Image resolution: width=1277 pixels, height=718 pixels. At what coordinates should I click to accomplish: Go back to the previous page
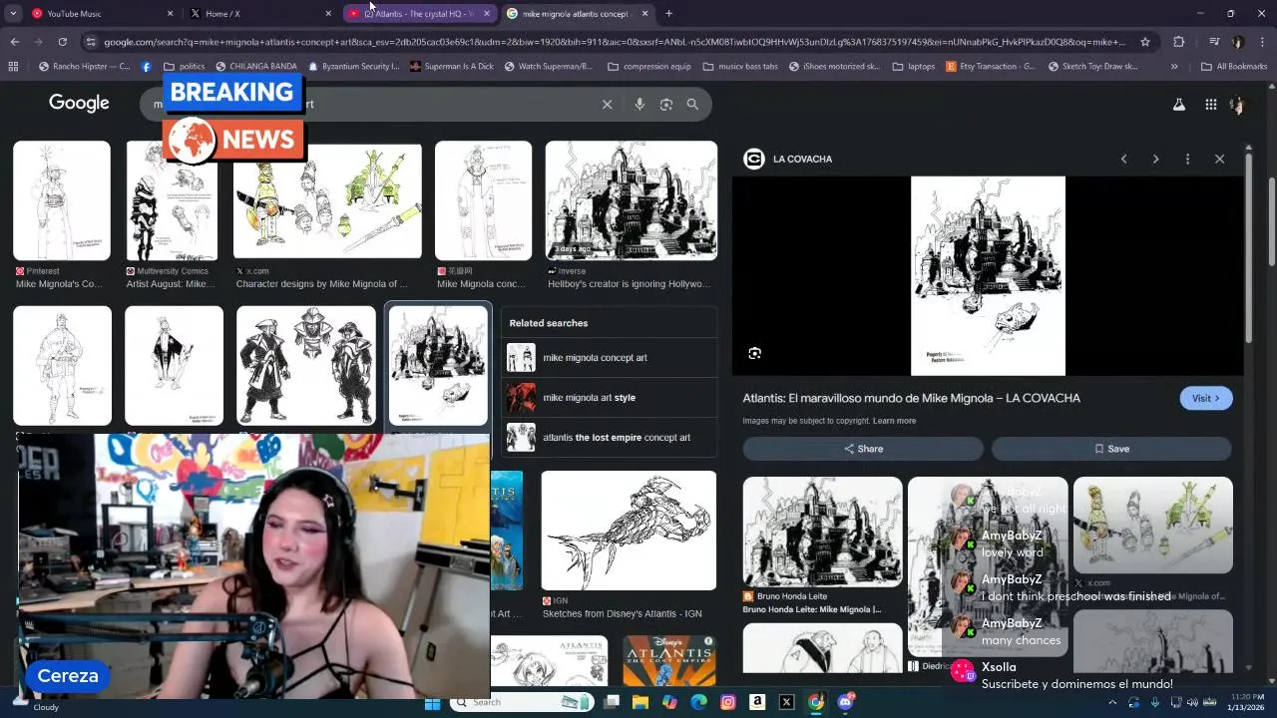tap(14, 42)
